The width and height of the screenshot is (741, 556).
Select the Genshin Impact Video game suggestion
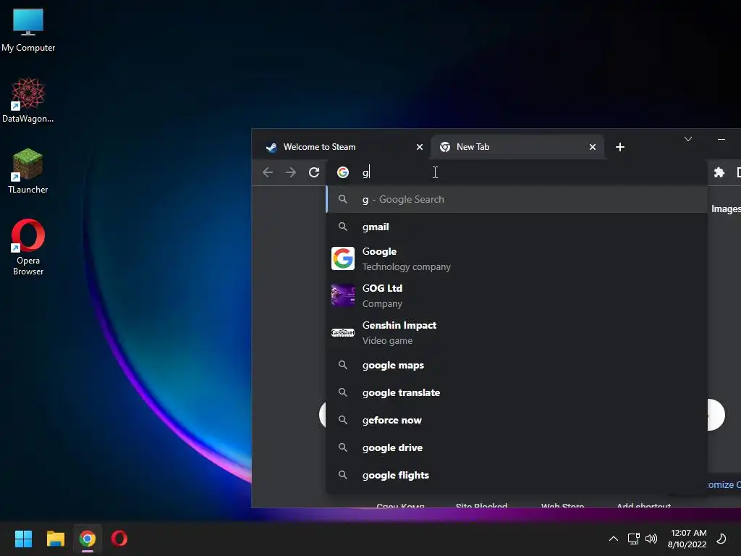coord(517,332)
